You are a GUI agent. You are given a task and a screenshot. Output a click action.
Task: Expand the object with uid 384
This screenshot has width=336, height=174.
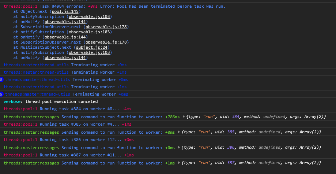pos(184,116)
